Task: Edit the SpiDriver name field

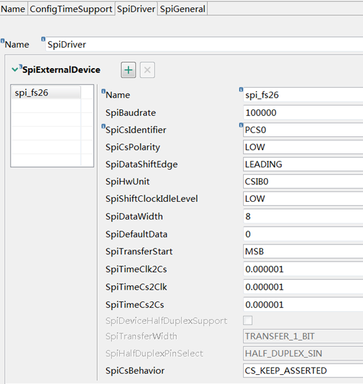Action: pyautogui.click(x=204, y=45)
